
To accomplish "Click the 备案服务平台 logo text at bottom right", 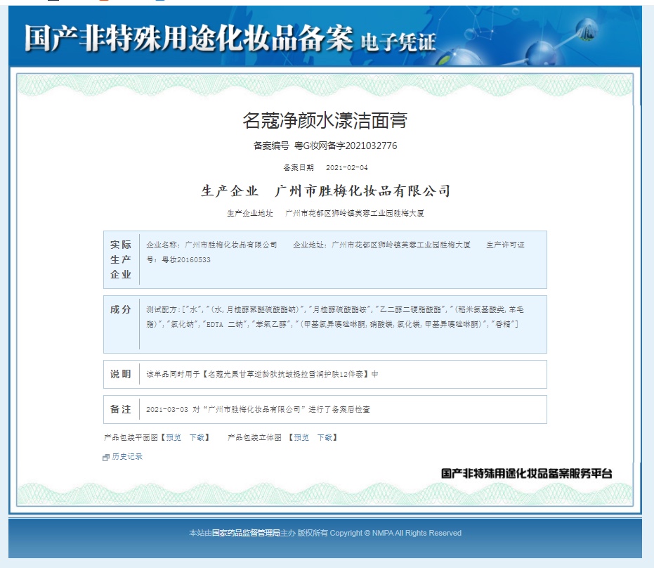I will click(526, 474).
